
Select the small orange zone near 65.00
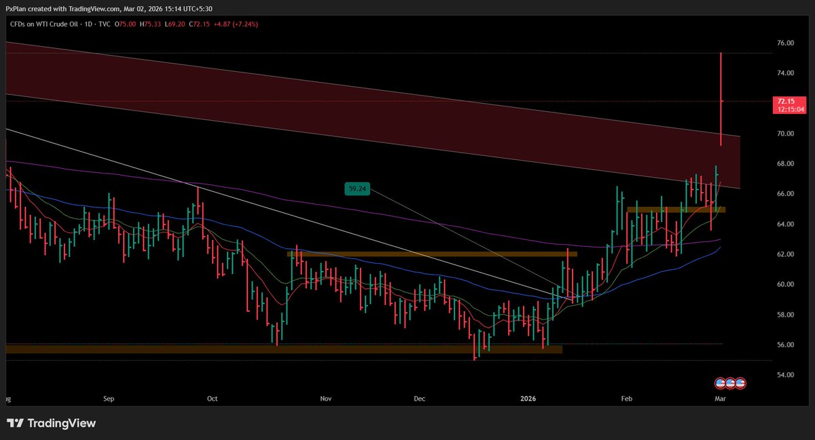coord(676,209)
